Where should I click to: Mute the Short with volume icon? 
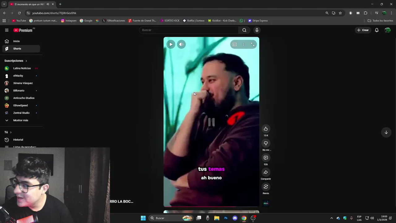[181, 44]
